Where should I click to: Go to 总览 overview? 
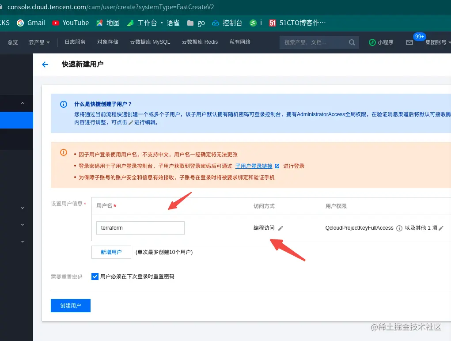[x=13, y=42]
